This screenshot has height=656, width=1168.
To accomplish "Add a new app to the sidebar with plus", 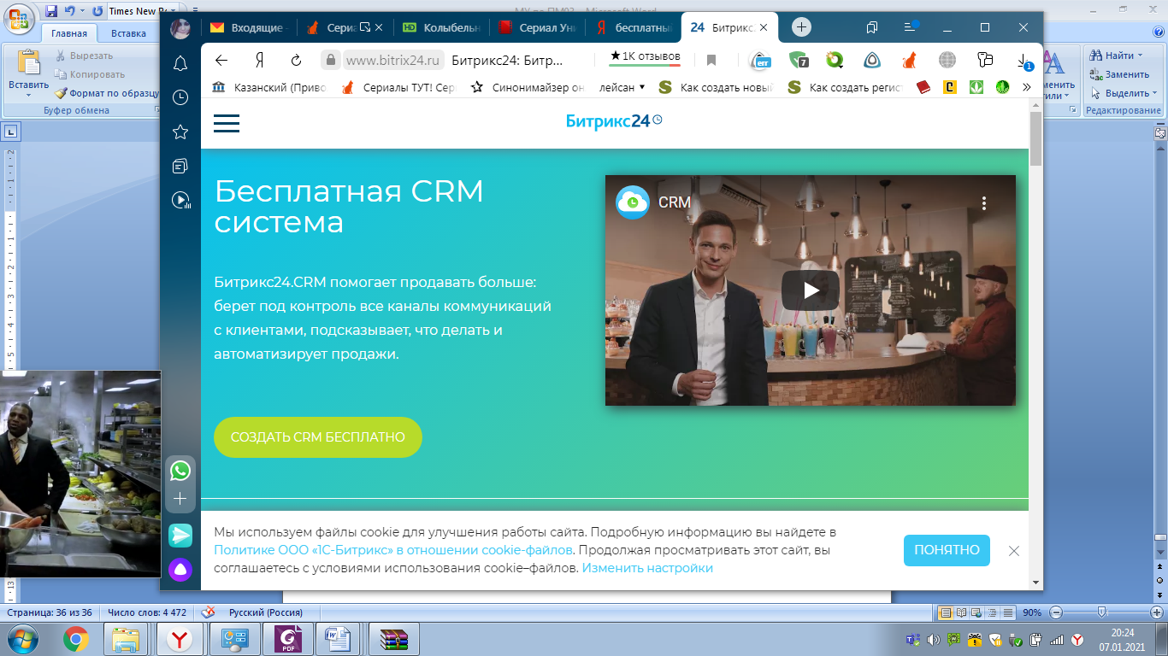I will (x=180, y=498).
